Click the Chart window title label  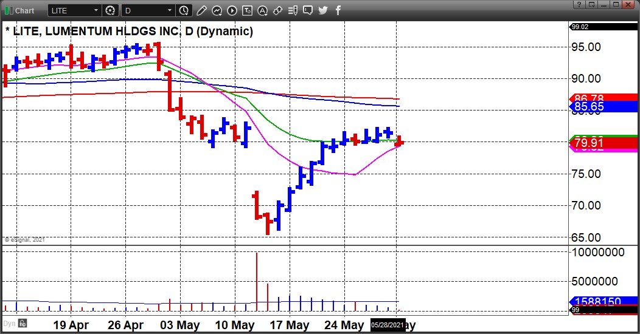24,10
